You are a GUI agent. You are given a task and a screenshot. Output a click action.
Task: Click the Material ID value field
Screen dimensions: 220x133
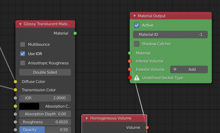point(170,34)
